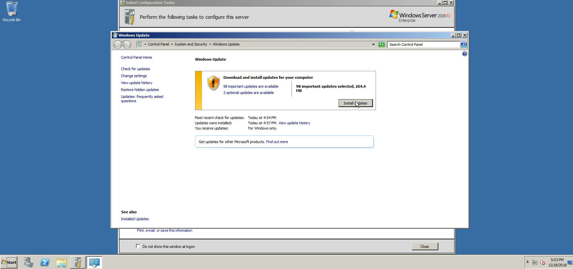The height and width of the screenshot is (269, 573).
Task: Click the Back navigation arrow in Windows Update
Action: click(118, 44)
